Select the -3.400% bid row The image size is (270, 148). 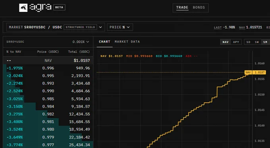(48, 122)
